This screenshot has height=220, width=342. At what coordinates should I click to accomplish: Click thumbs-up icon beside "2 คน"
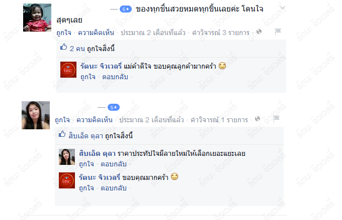64,47
